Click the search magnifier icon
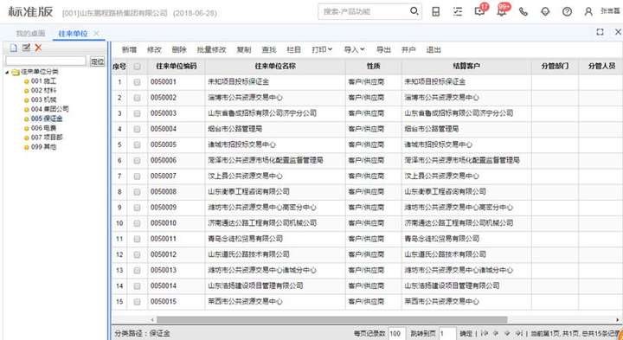The width and height of the screenshot is (623, 340). (414, 11)
